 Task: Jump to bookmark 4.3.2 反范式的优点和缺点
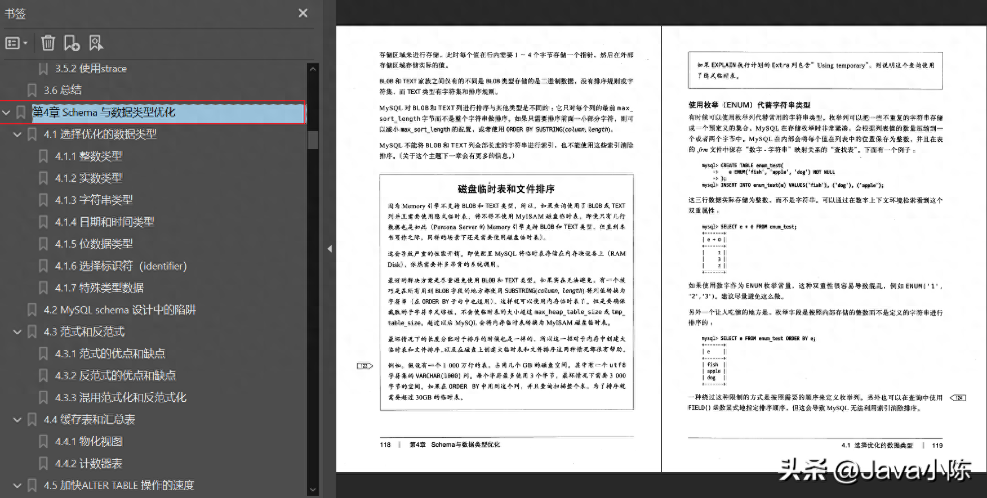point(115,376)
